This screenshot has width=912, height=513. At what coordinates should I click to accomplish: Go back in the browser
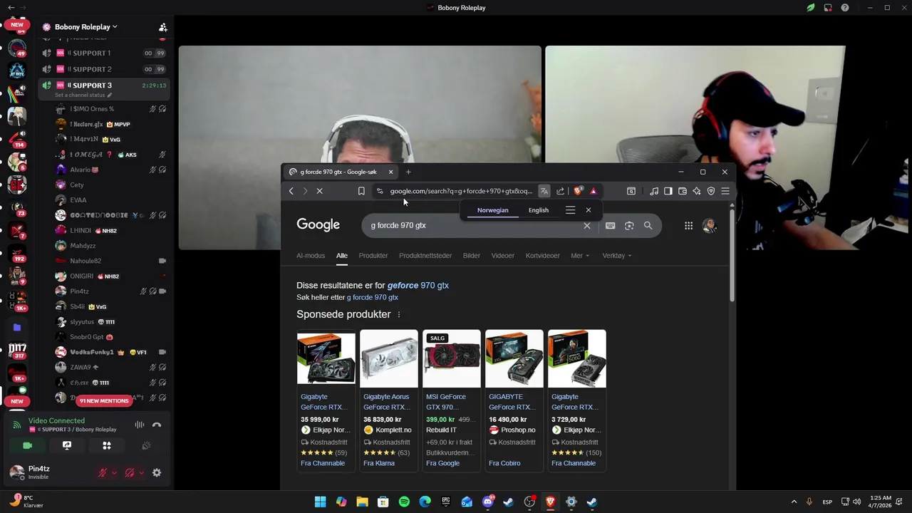(291, 191)
